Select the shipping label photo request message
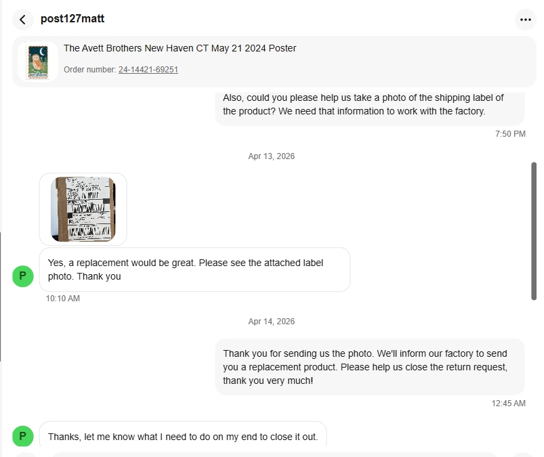The width and height of the screenshot is (544, 457). (x=369, y=104)
